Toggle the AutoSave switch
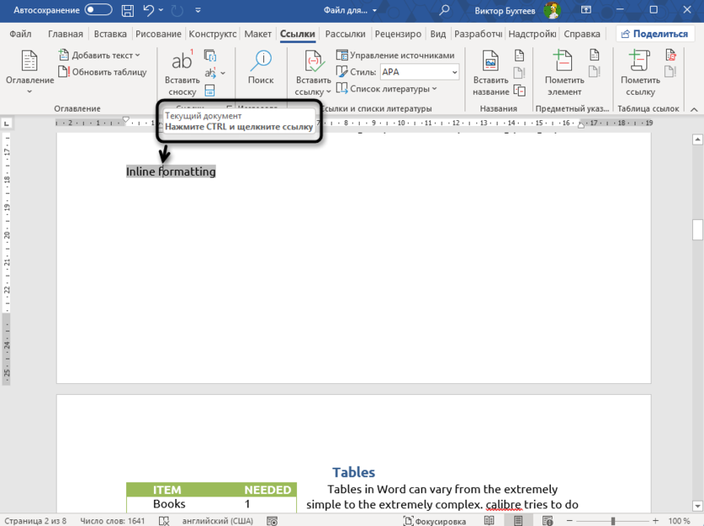 coord(98,10)
